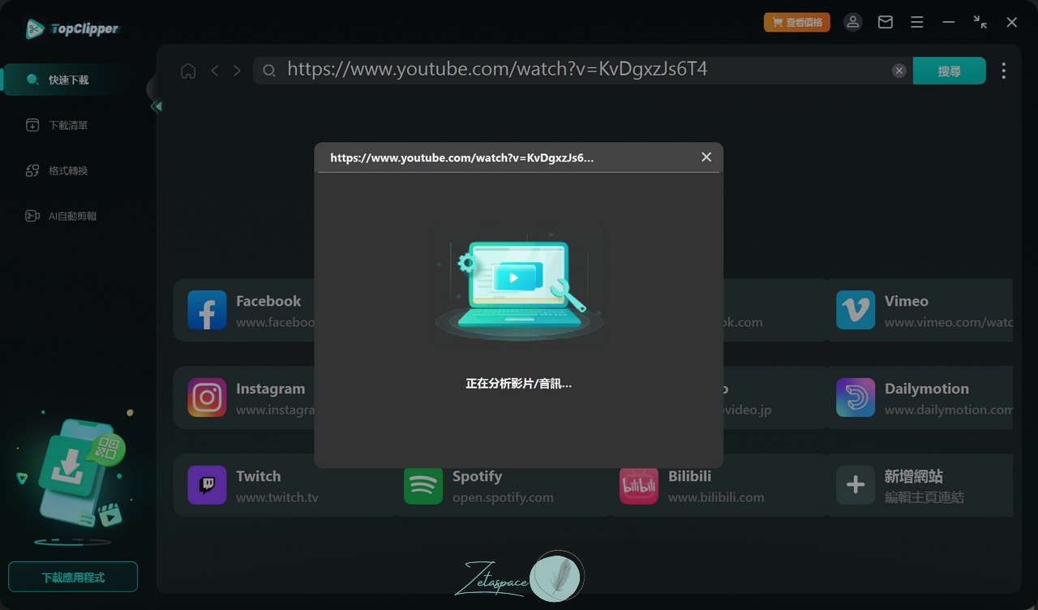The width and height of the screenshot is (1038, 610).
Task: Clear the URL with the X icon
Action: point(899,71)
